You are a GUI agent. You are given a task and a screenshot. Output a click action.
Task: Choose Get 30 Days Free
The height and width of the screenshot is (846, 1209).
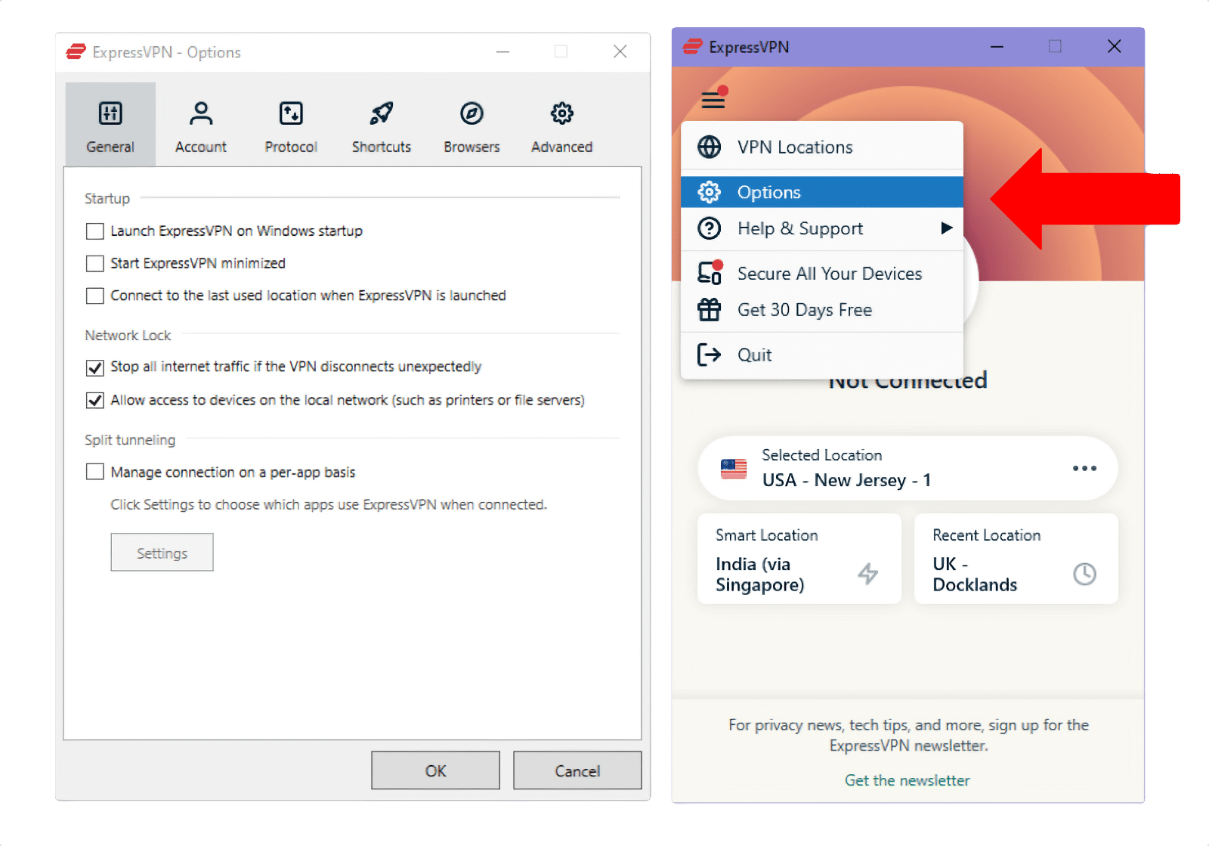(822, 310)
